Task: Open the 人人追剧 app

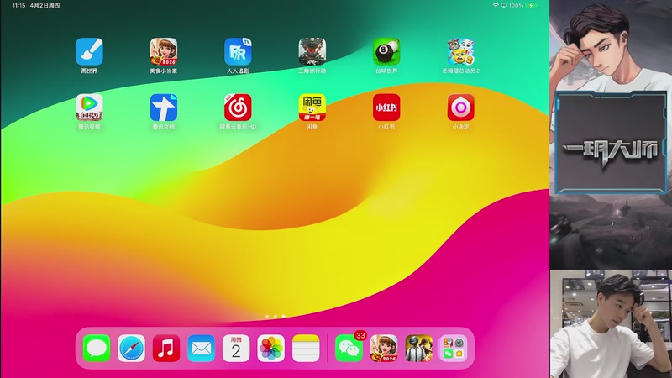Action: (238, 51)
